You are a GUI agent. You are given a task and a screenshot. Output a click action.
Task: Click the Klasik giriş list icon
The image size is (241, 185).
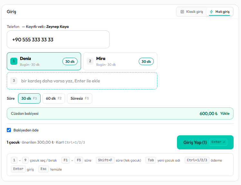click(182, 12)
